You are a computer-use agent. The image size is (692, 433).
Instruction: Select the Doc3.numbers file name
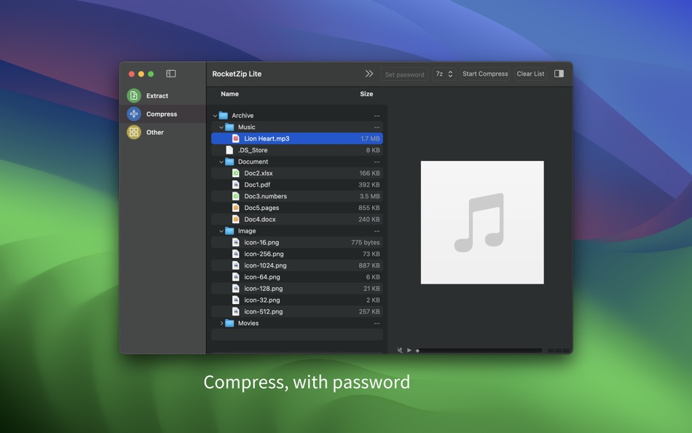[265, 196]
